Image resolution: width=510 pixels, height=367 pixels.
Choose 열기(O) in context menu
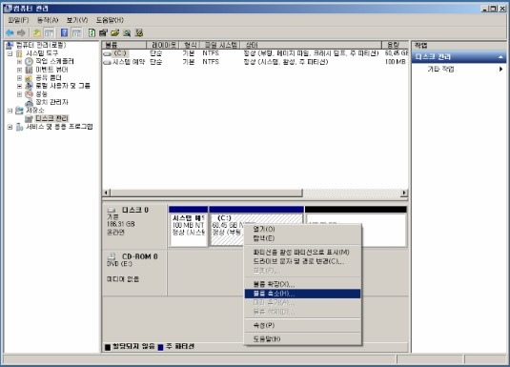tap(302, 229)
